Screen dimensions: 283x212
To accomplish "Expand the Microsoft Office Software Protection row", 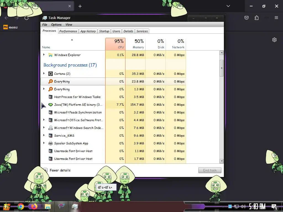I will click(44, 120).
